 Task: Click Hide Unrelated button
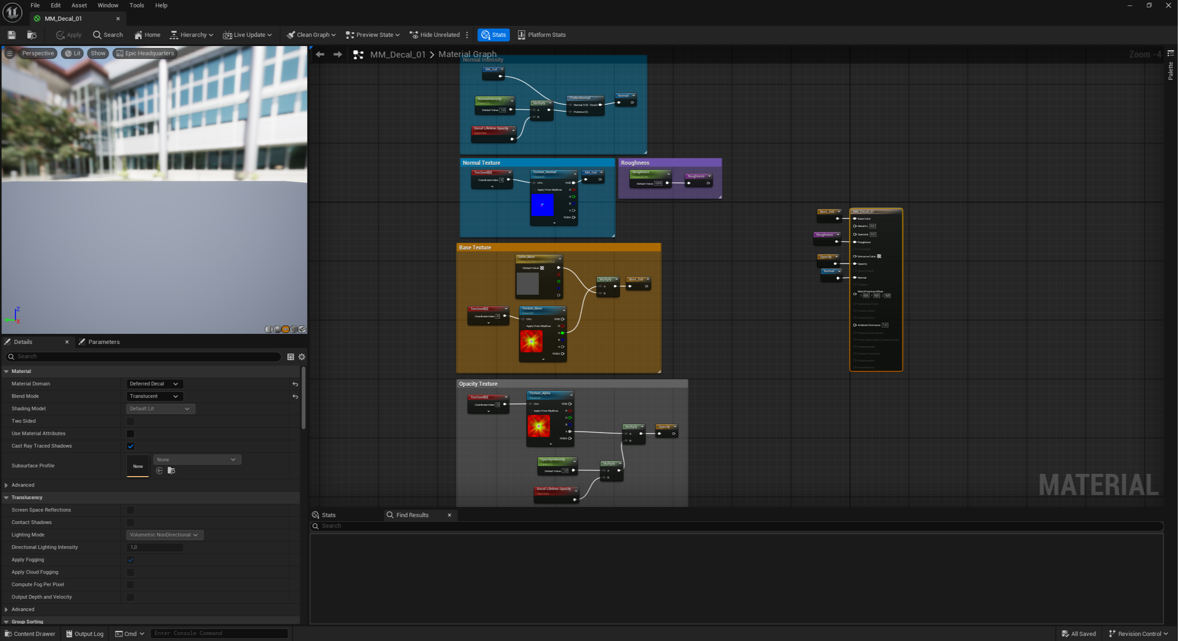click(x=435, y=35)
